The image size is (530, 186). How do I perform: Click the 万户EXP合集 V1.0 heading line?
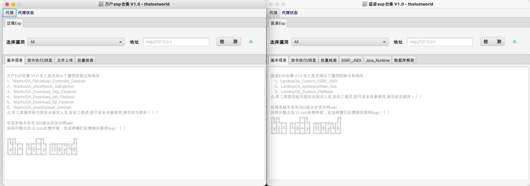[x=53, y=76]
